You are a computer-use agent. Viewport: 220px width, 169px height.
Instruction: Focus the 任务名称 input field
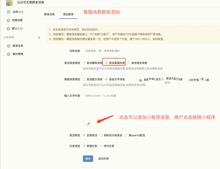point(126,51)
